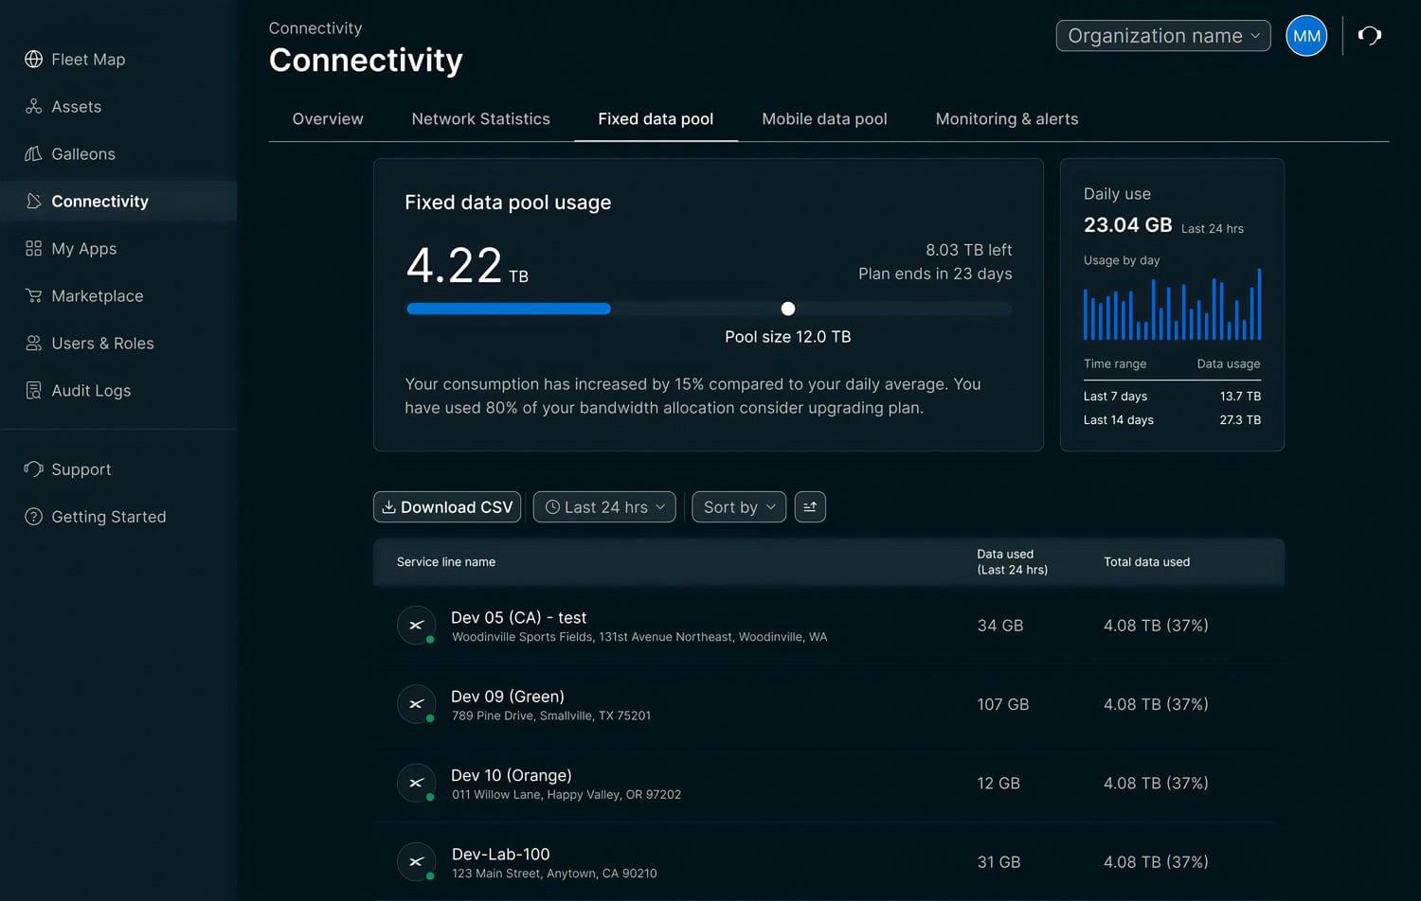Click the Audit Logs icon
This screenshot has width=1421, height=901.
pos(33,391)
